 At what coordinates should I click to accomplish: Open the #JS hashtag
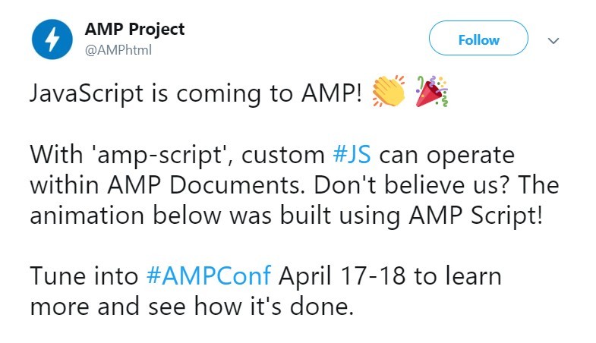(x=352, y=156)
